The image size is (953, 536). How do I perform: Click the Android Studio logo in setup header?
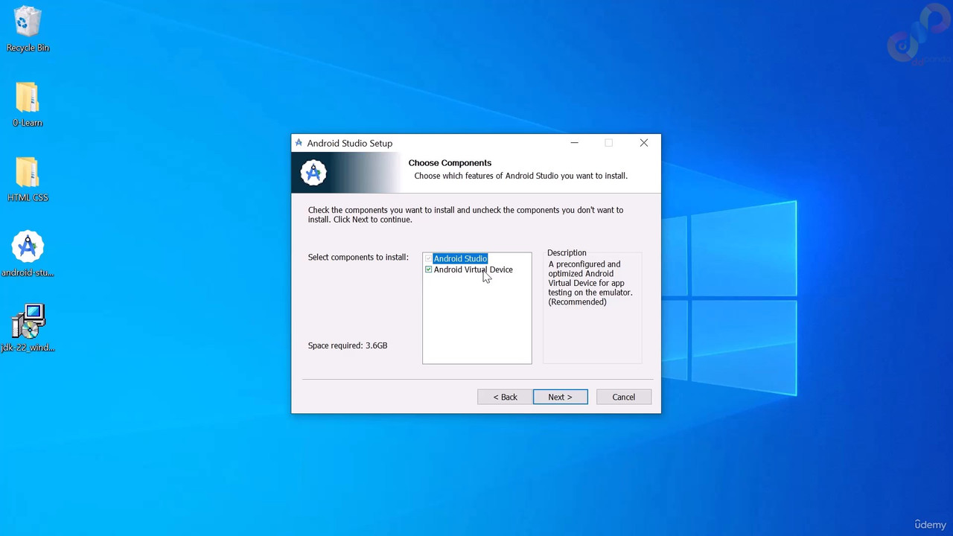click(313, 173)
